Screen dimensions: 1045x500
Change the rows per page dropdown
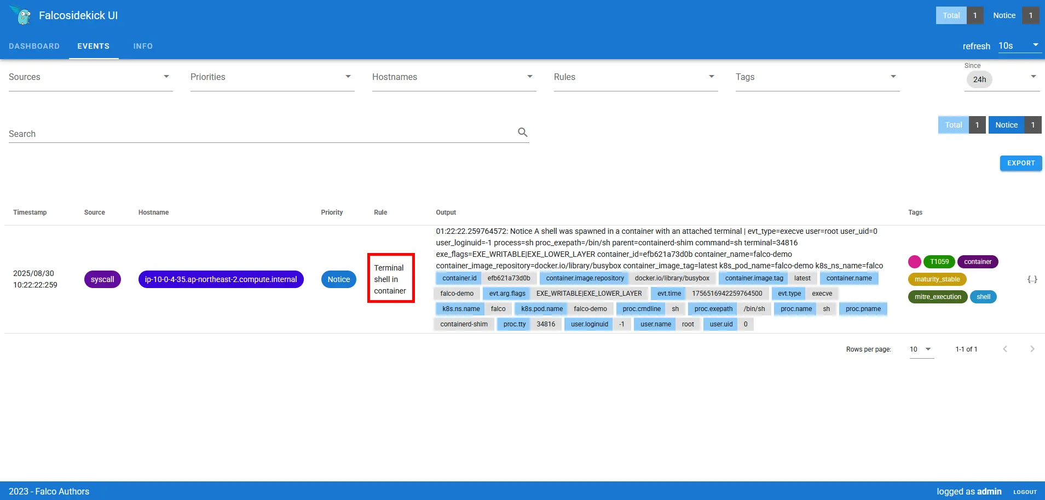tap(922, 349)
